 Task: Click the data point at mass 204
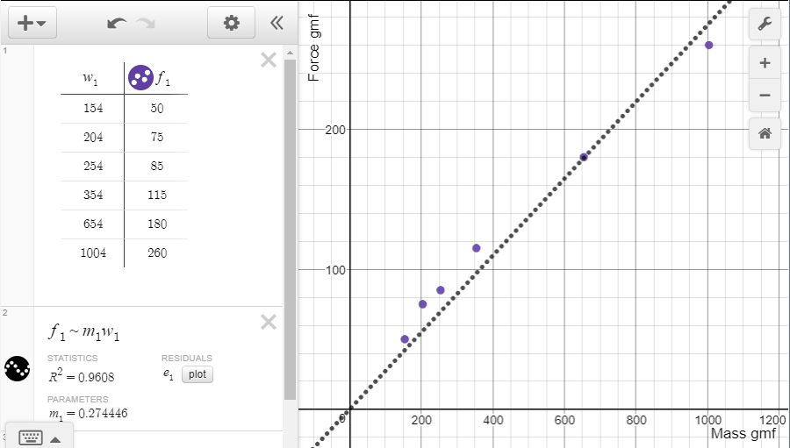[x=423, y=304]
